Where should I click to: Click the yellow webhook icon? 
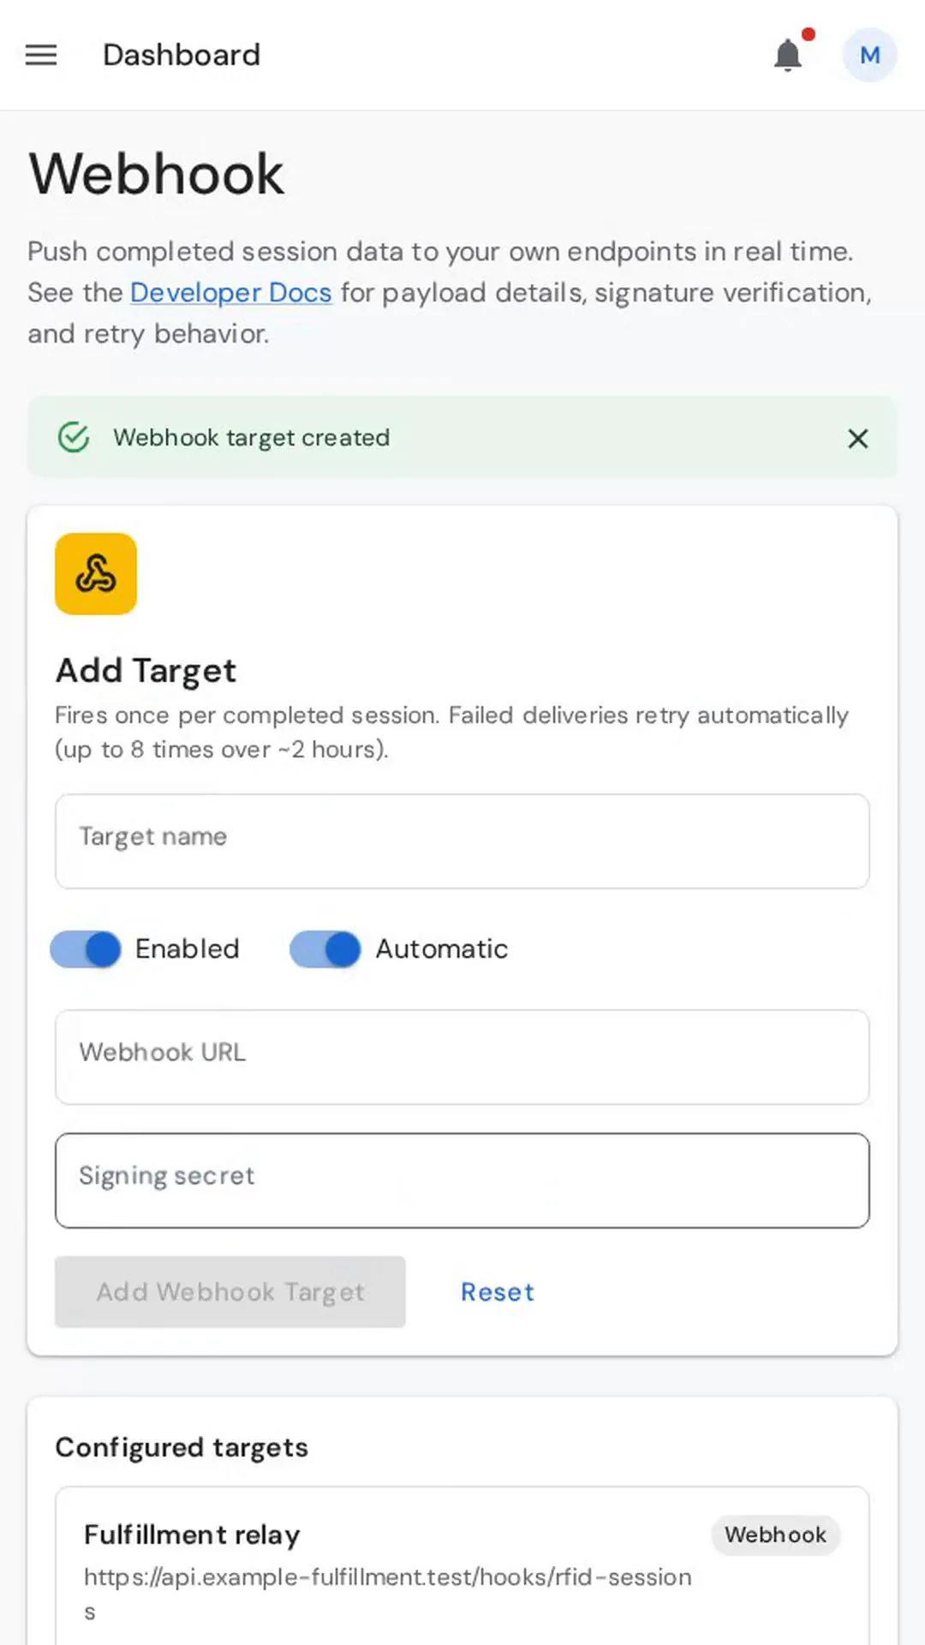[96, 574]
